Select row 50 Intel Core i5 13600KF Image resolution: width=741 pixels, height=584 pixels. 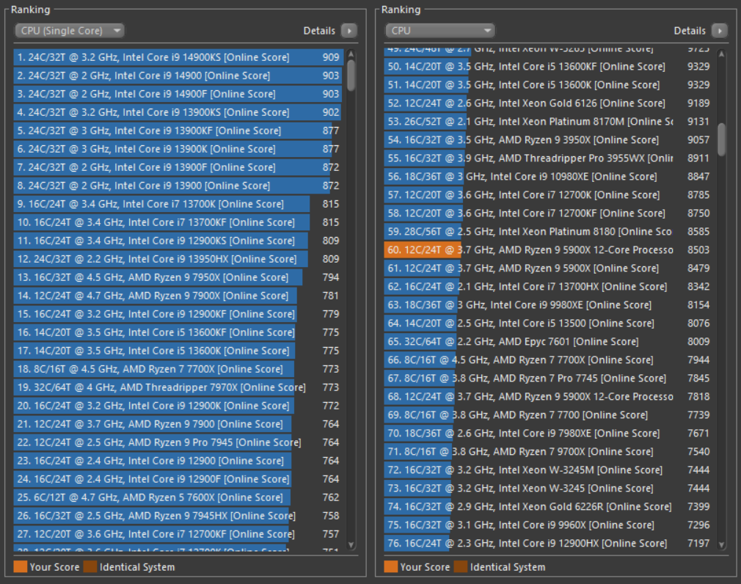tap(549, 67)
